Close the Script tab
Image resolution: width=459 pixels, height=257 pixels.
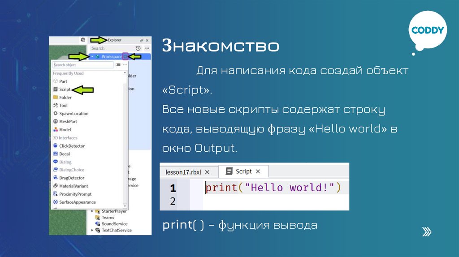[258, 171]
